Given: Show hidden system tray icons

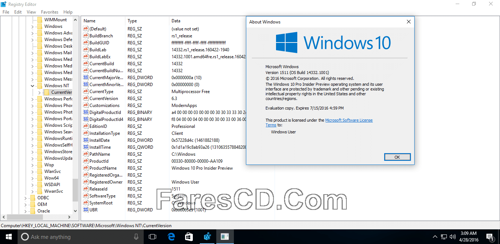Looking at the screenshot, I should pos(435,237).
